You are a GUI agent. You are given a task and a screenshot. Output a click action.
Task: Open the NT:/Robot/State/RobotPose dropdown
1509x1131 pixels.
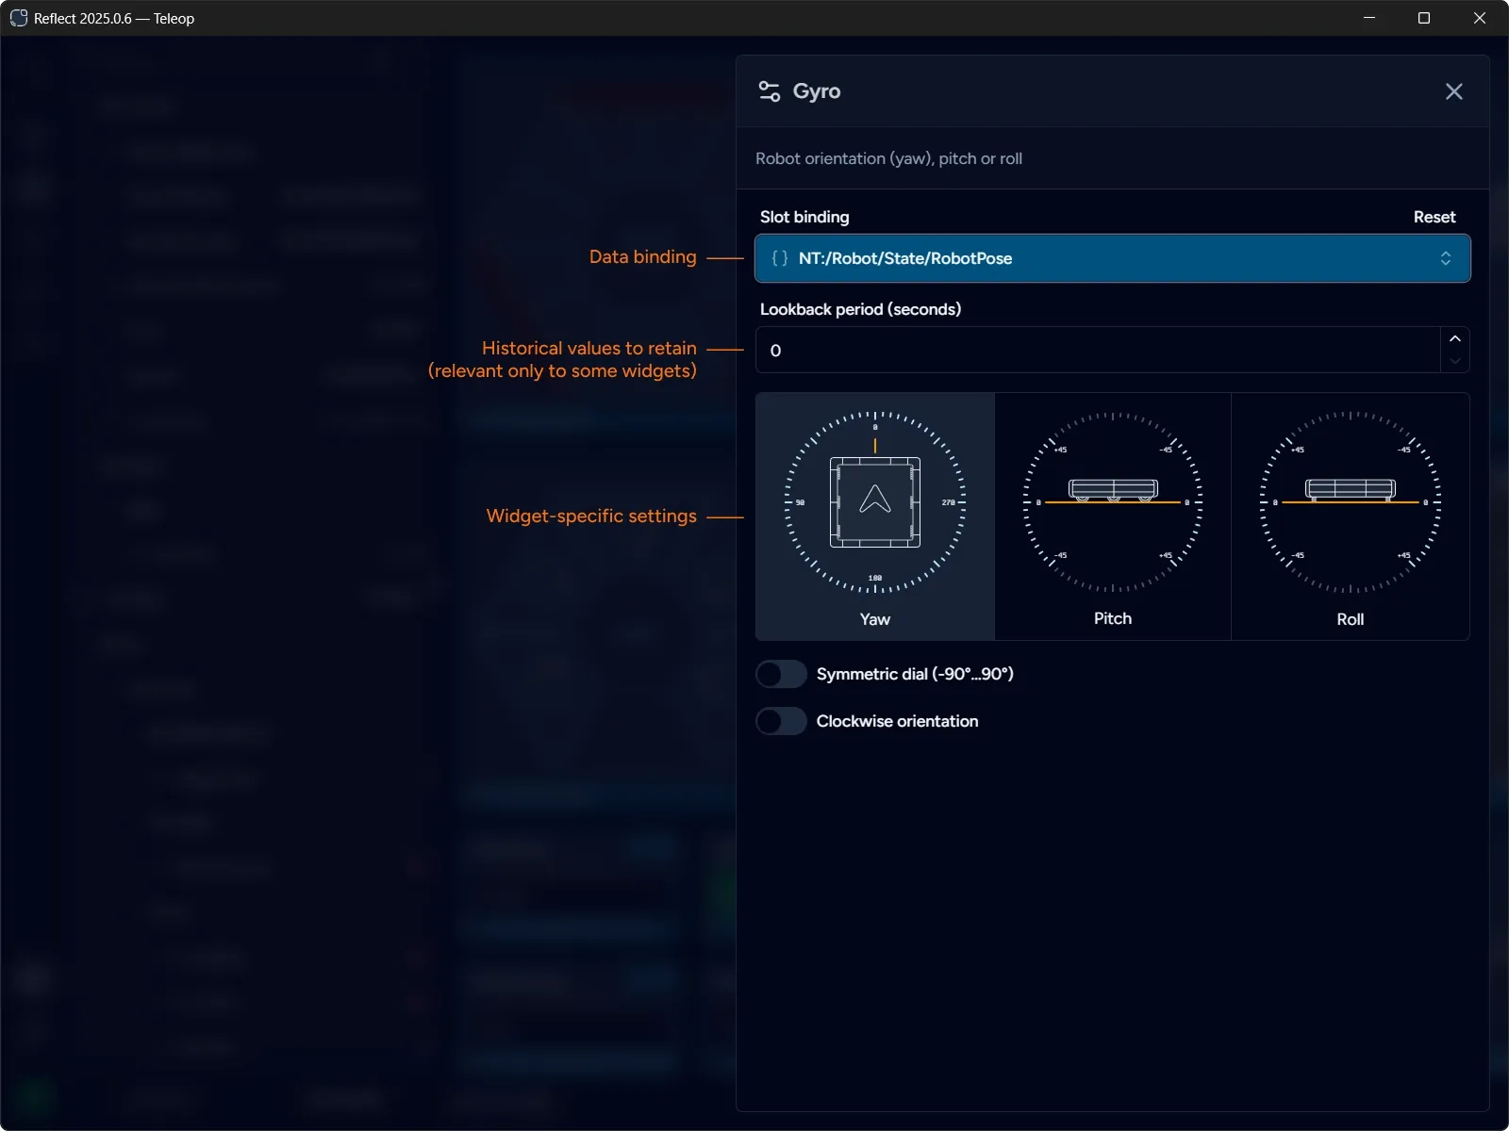1112,258
